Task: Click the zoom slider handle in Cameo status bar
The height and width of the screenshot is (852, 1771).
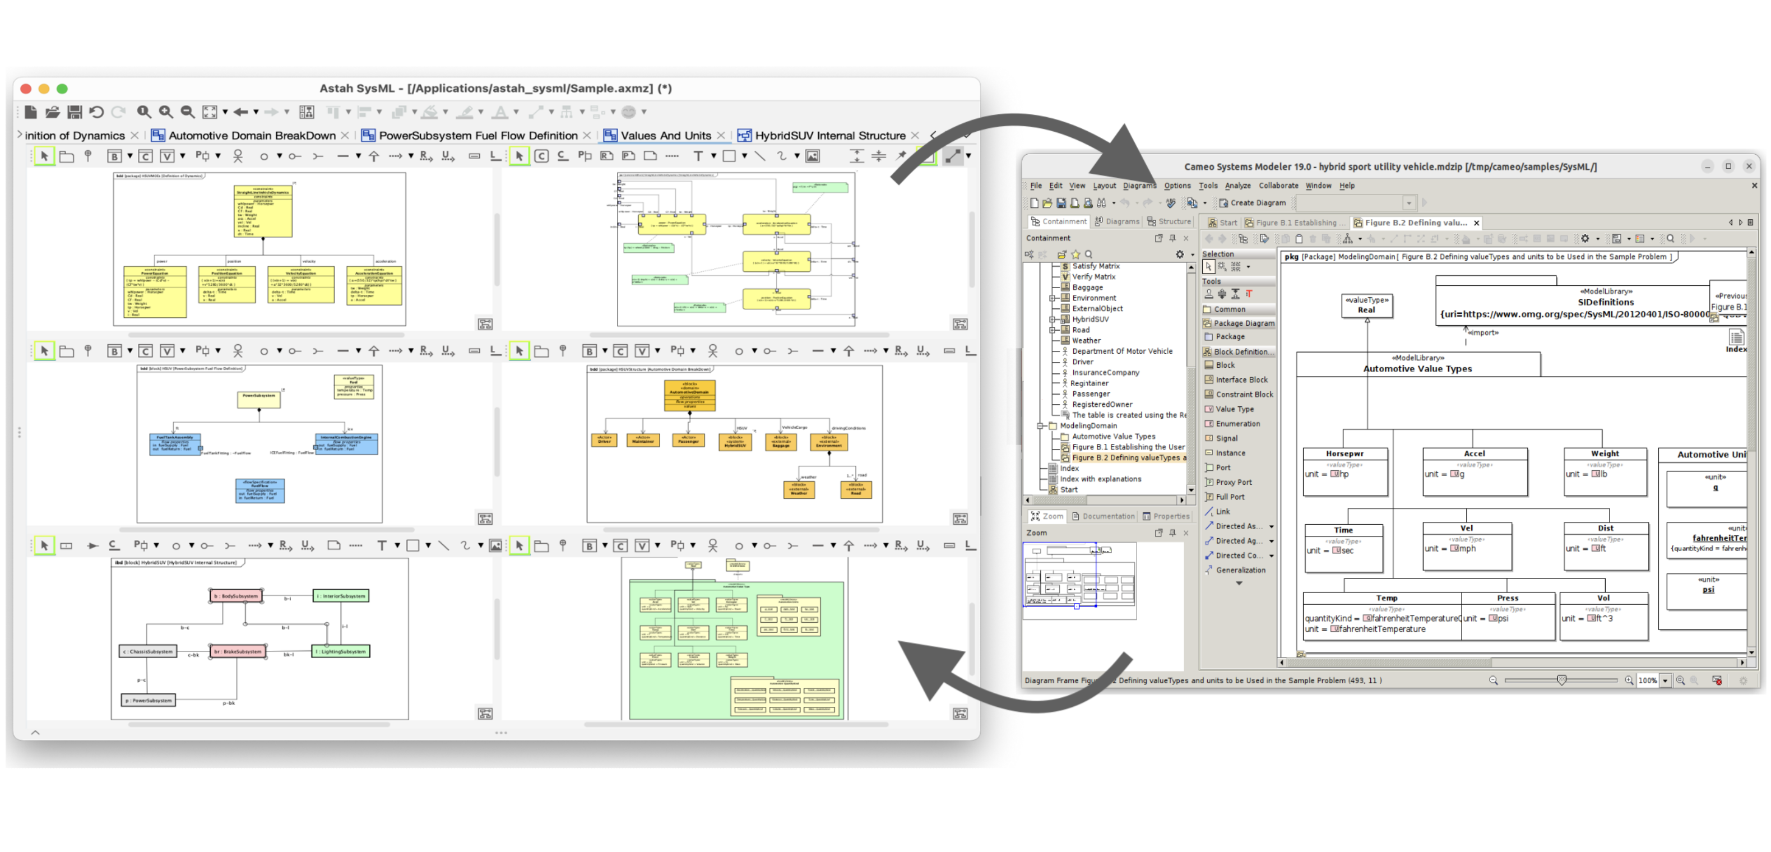Action: [x=1561, y=680]
